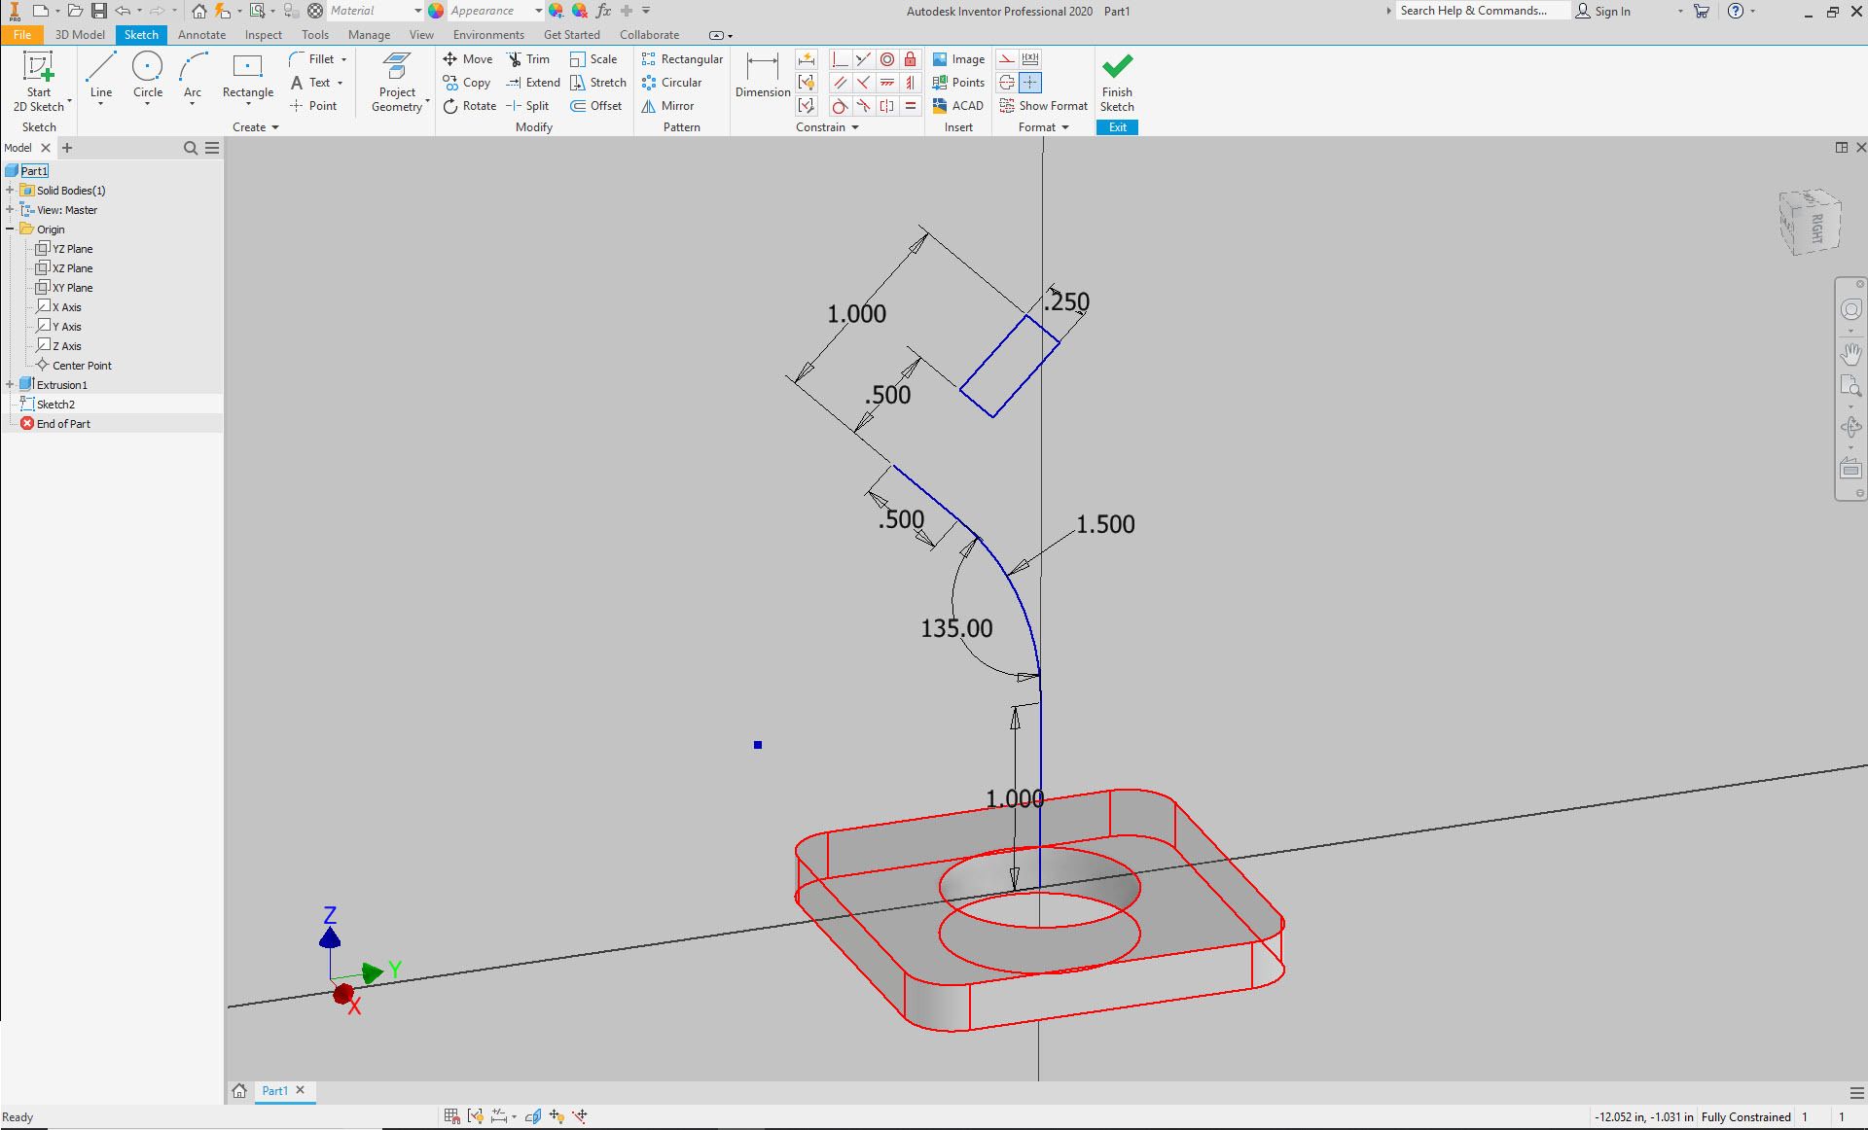1868x1130 pixels.
Task: Select the Pan tool in navigation bar
Action: [x=1851, y=354]
